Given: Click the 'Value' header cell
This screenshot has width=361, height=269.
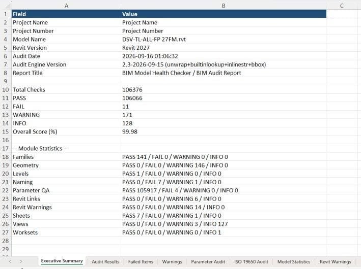Looking at the screenshot, I should [x=224, y=14].
